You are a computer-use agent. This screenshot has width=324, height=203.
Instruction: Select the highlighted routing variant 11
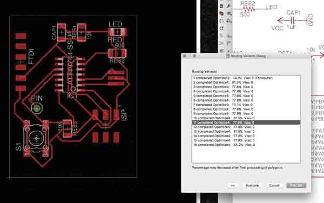(x=246, y=123)
